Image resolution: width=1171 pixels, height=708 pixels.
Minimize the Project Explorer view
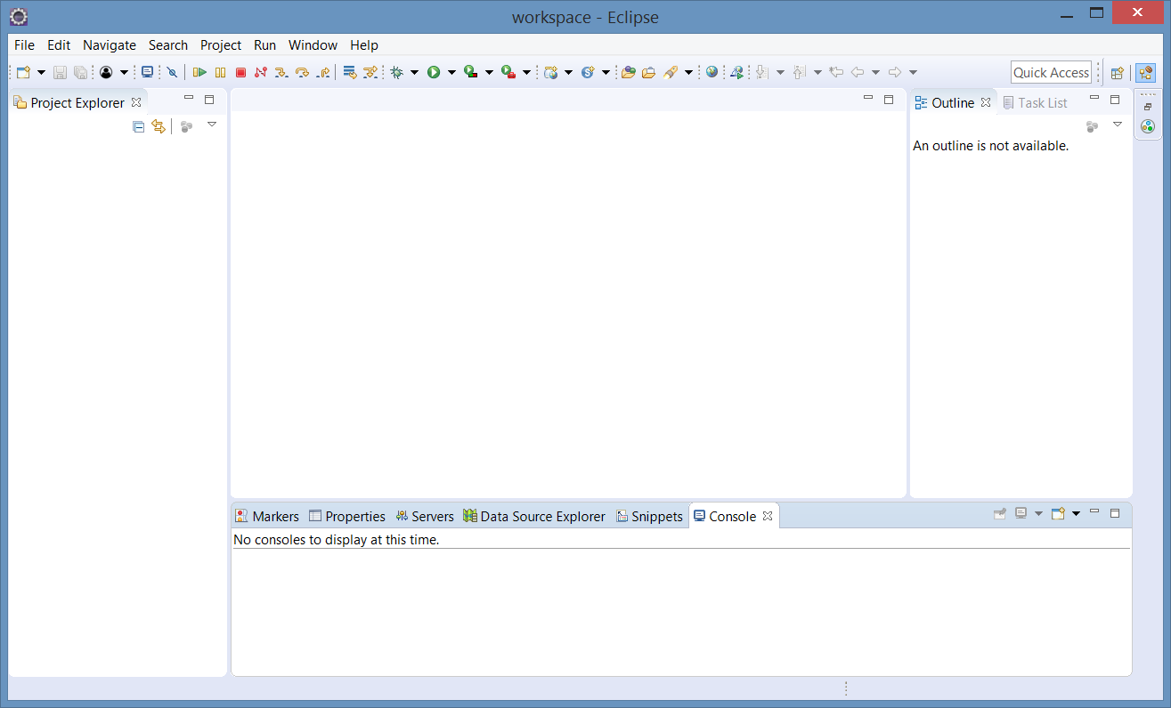pyautogui.click(x=189, y=99)
